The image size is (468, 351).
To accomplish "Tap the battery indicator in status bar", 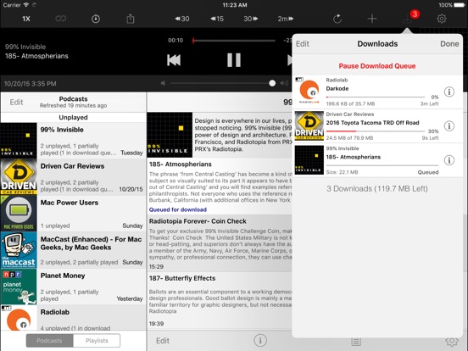I will pos(459,5).
